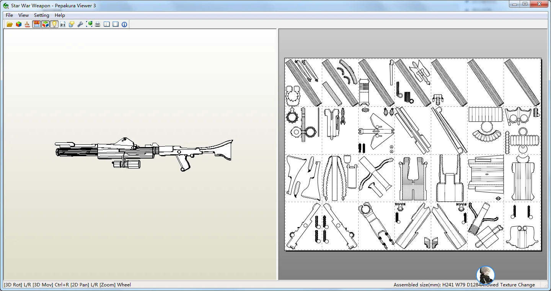Click the P.1 page number icon
The image size is (551, 291).
tap(63, 25)
